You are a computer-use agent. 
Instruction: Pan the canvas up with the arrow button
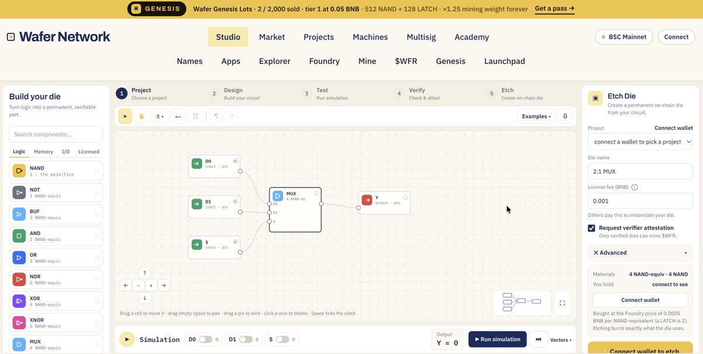tap(145, 273)
